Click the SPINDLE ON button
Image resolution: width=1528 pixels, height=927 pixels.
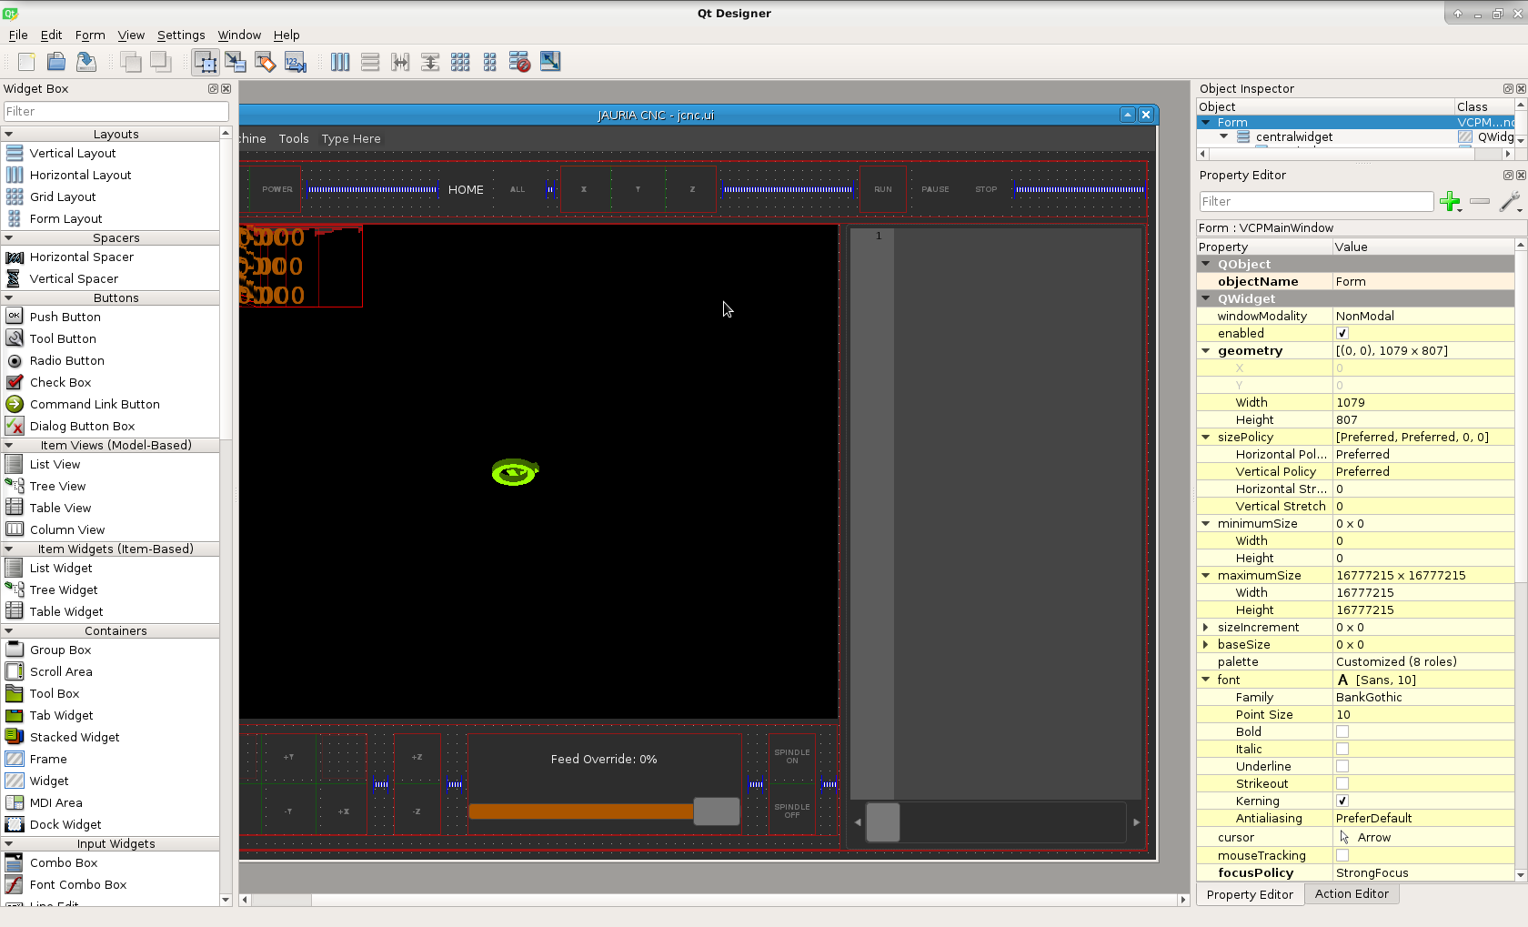(792, 757)
